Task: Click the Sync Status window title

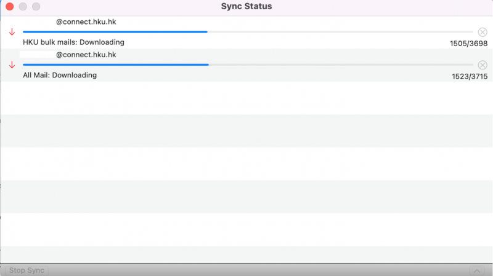Action: [246, 6]
